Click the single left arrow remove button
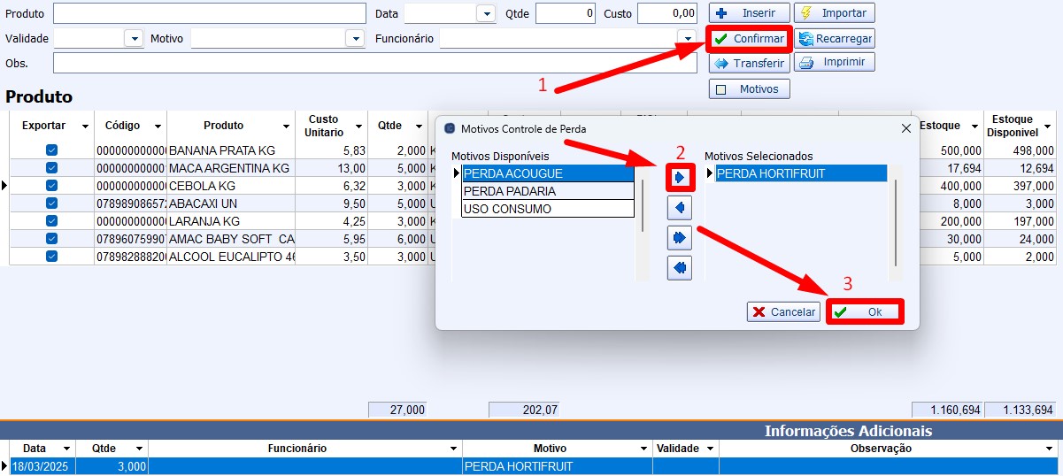The height and width of the screenshot is (476, 1063). (x=680, y=208)
